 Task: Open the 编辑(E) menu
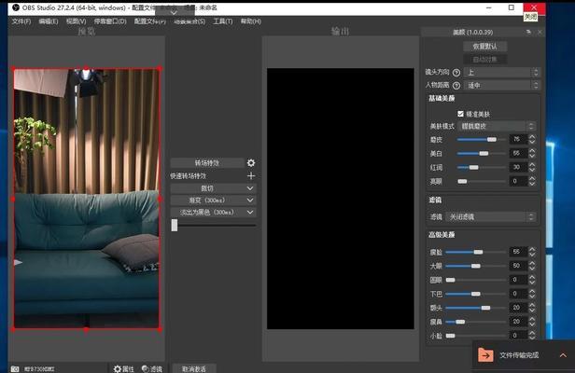point(49,21)
